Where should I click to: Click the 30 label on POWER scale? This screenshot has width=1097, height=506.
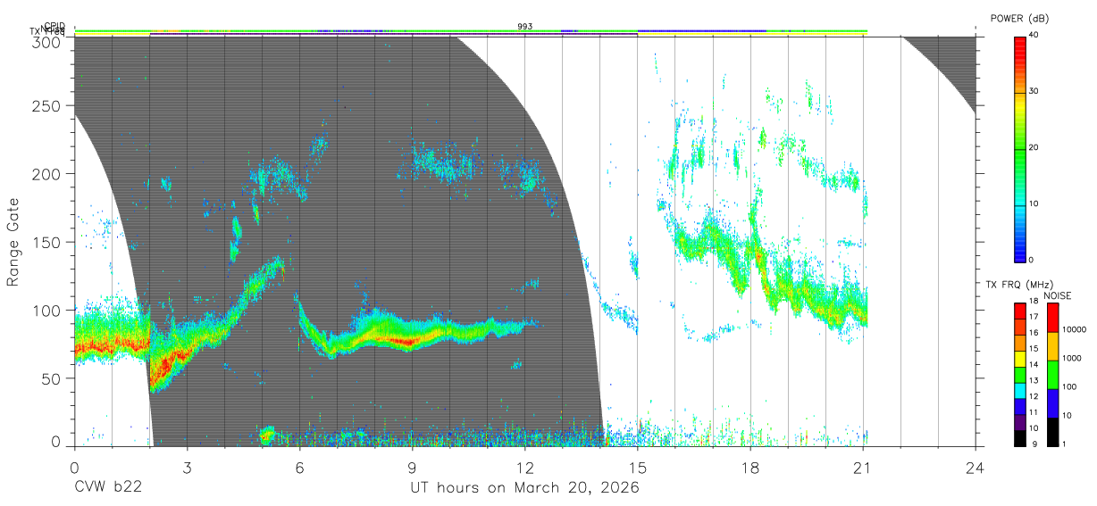(1034, 91)
